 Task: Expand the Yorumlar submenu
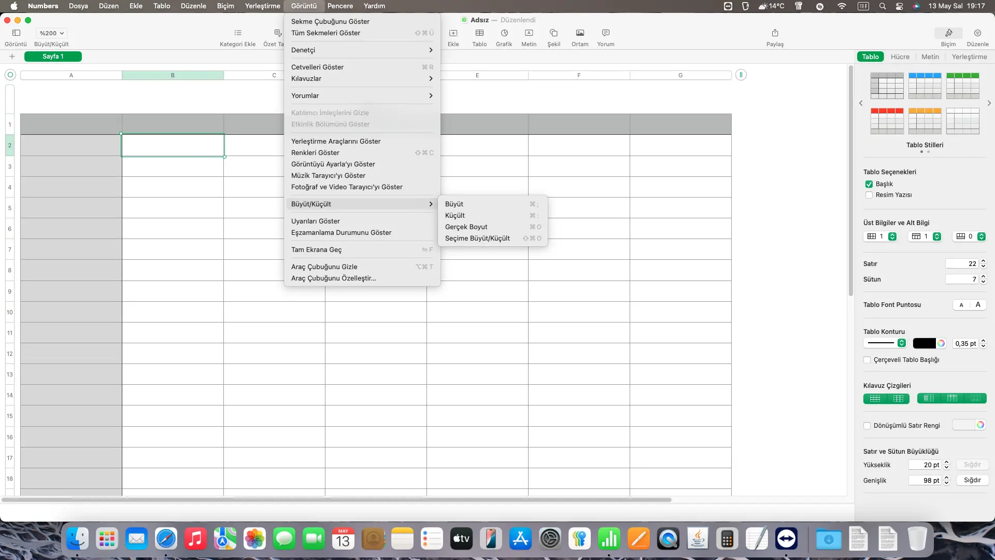pyautogui.click(x=362, y=95)
